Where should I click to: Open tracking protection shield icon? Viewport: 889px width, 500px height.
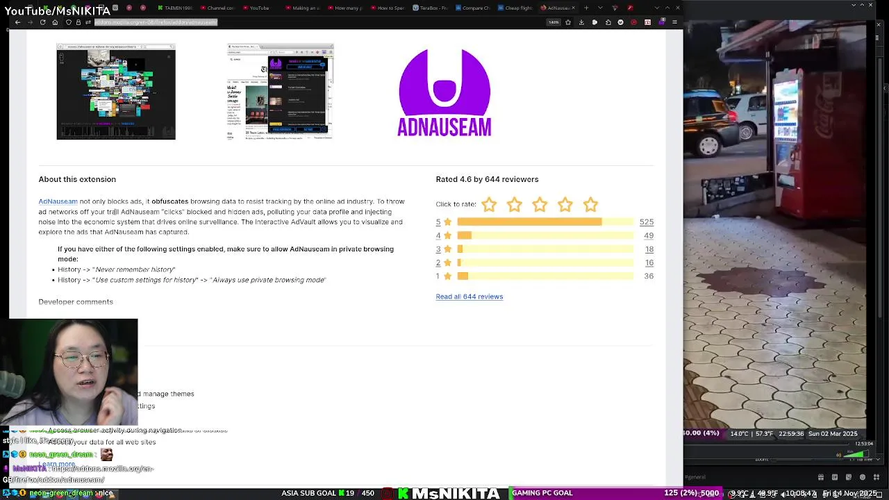pyautogui.click(x=69, y=22)
